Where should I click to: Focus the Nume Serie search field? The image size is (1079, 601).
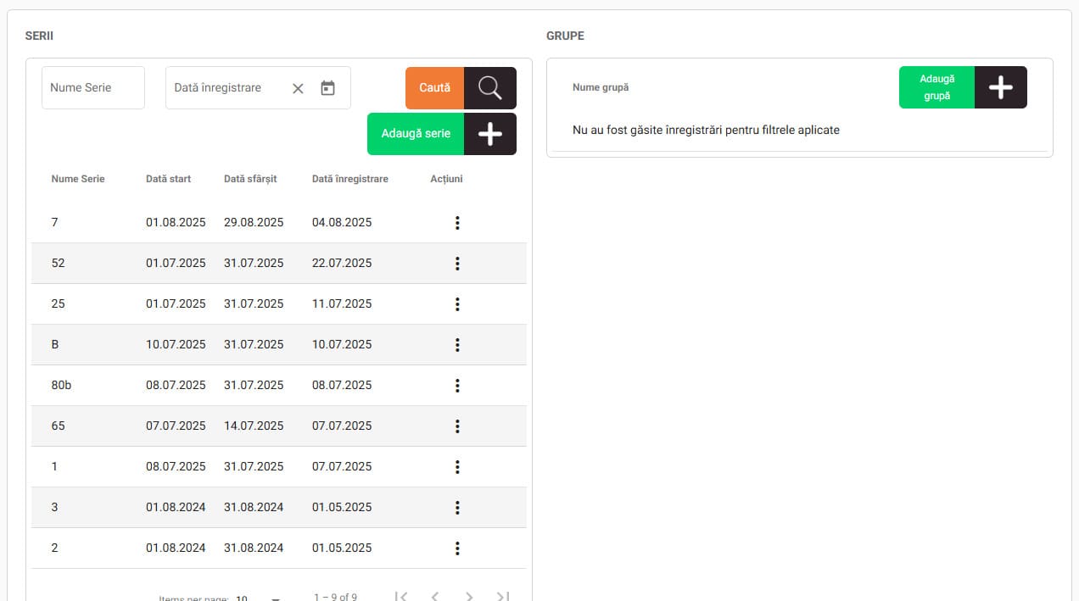[92, 88]
